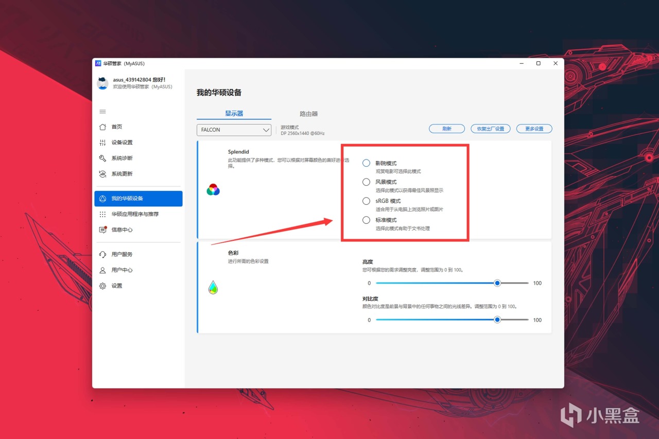Click the 色彩 water drop icon

coord(213,287)
